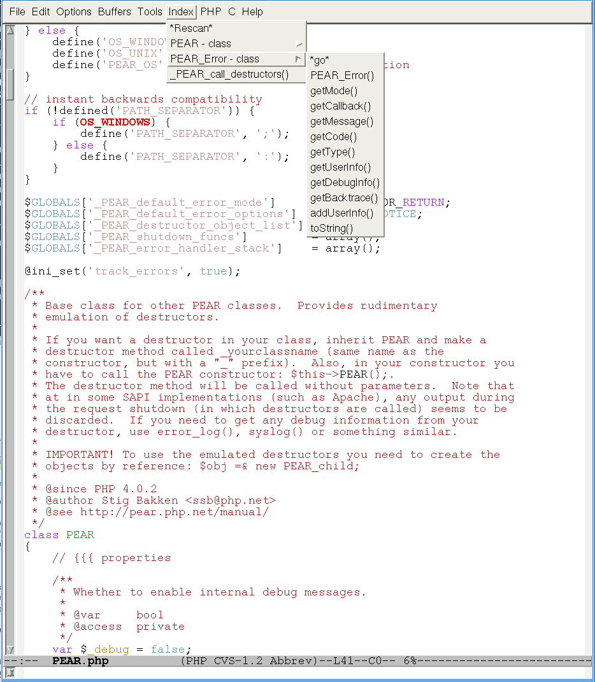
Task: Go to the getMessage() method
Action: 345,122
